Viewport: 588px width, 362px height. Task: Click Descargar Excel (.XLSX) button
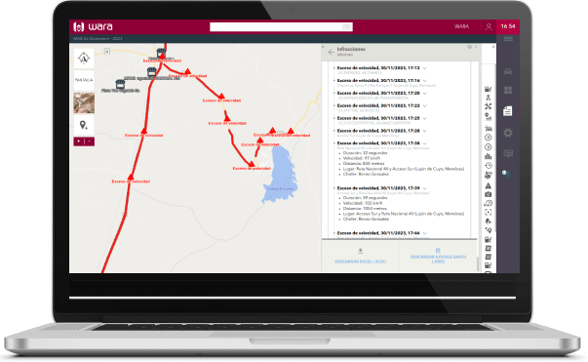pos(361,256)
